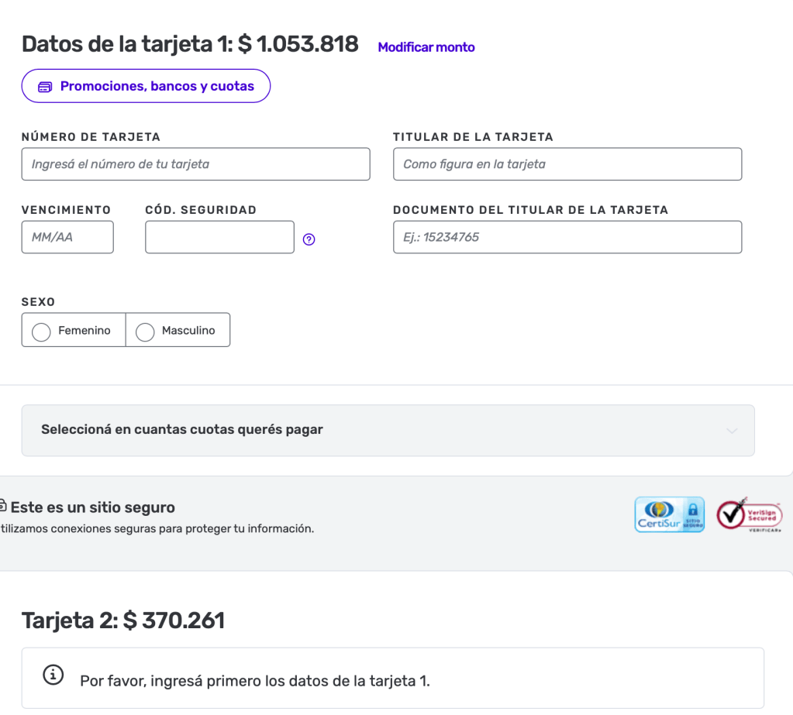Click the Datos de la tarjeta 1 heading
This screenshot has height=715, width=793.
(190, 44)
